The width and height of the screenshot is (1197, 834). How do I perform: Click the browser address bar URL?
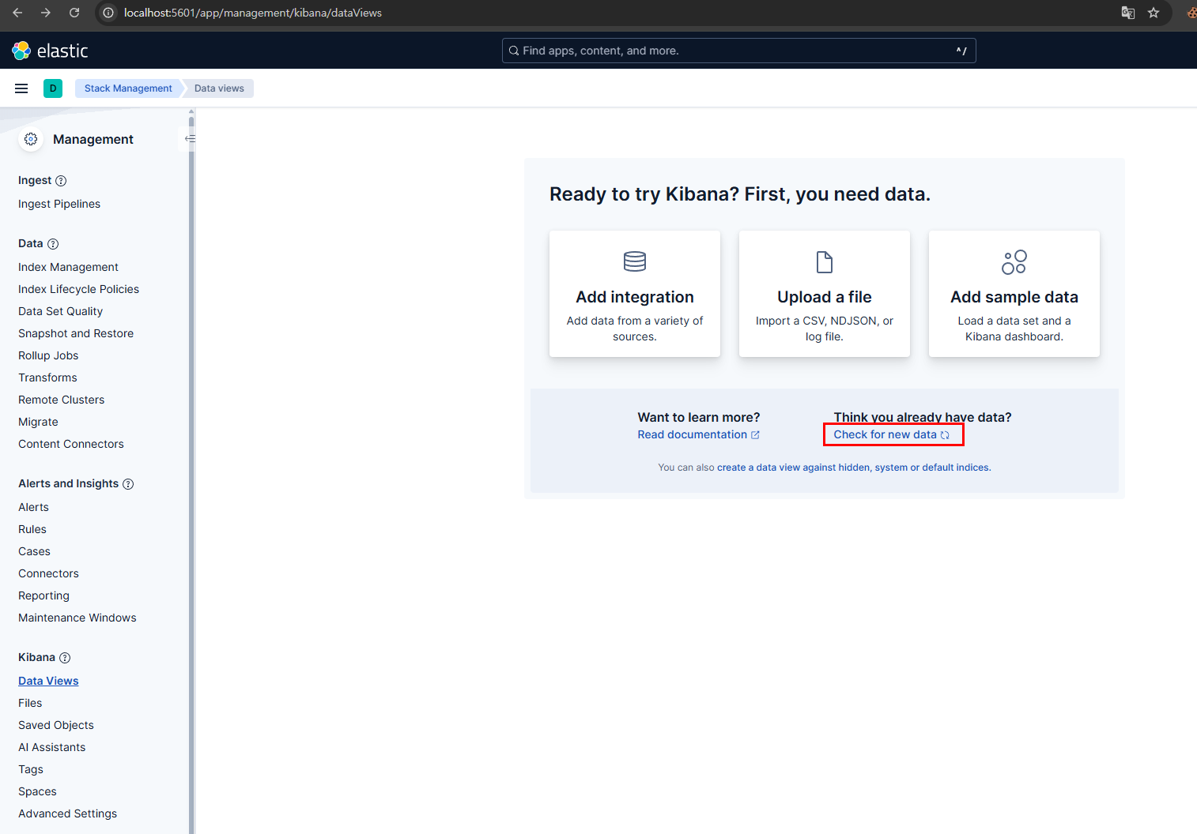tap(253, 13)
